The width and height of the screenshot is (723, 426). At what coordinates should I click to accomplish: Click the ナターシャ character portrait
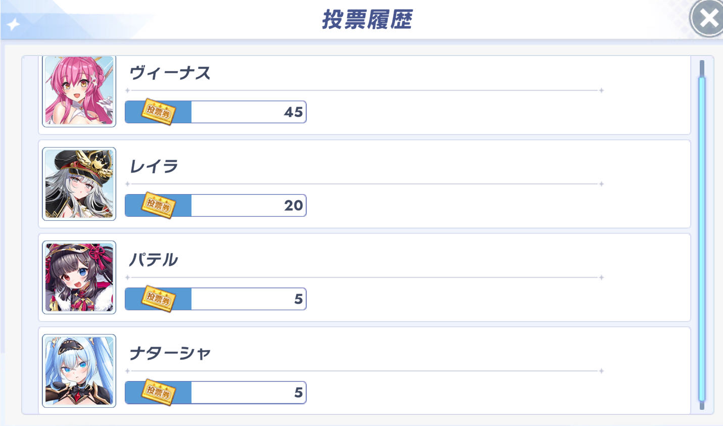click(x=79, y=371)
